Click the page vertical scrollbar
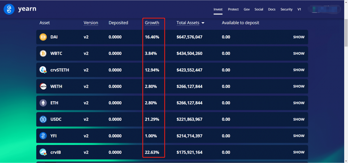Screen dimensions: 348x163 [x=346, y=35]
